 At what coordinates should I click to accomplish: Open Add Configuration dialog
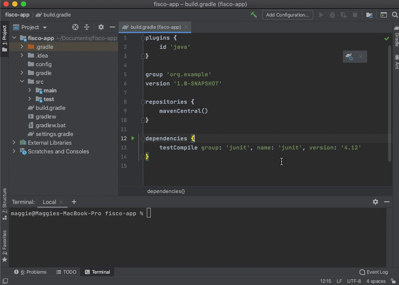287,15
